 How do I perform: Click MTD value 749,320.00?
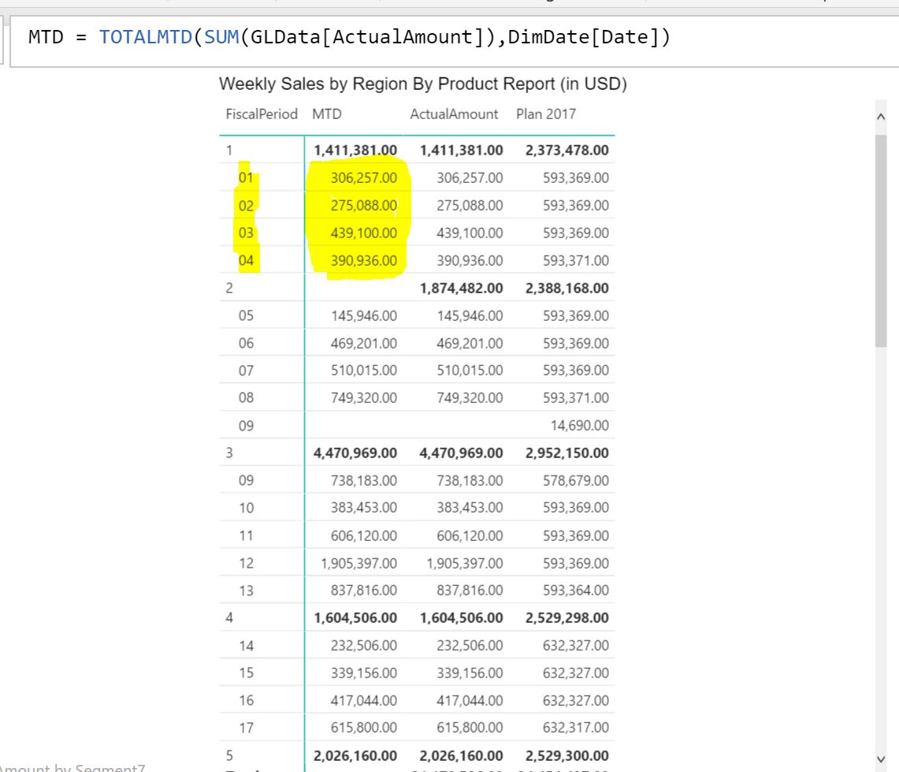click(363, 397)
